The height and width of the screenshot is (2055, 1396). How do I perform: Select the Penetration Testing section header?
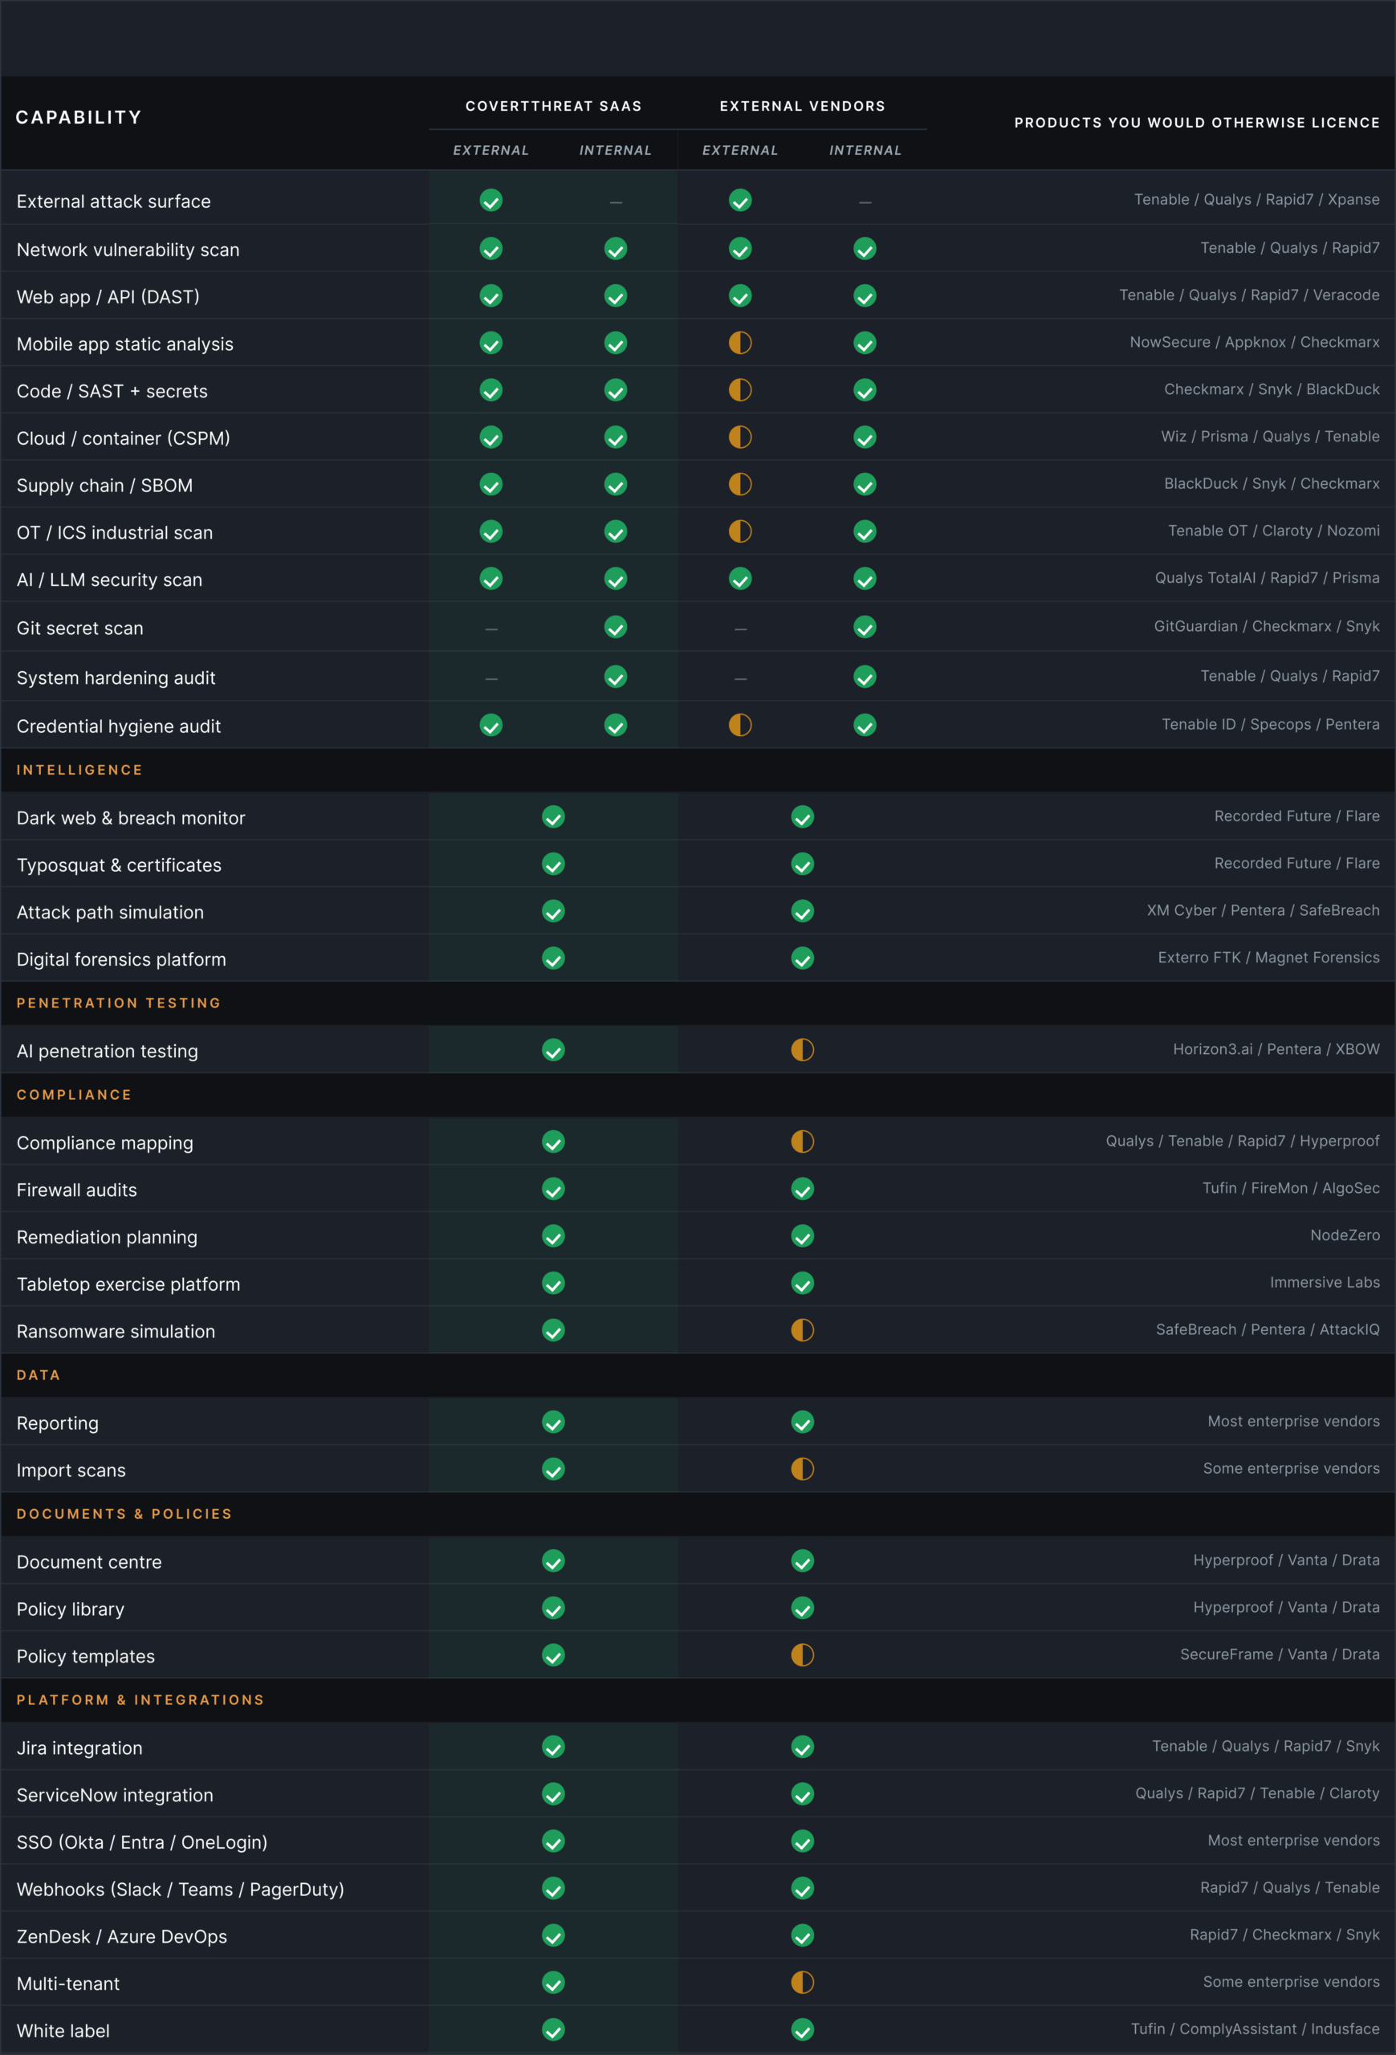(x=119, y=1003)
